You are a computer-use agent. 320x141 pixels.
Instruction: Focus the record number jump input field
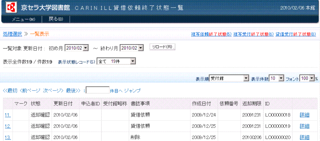(x=98, y=90)
